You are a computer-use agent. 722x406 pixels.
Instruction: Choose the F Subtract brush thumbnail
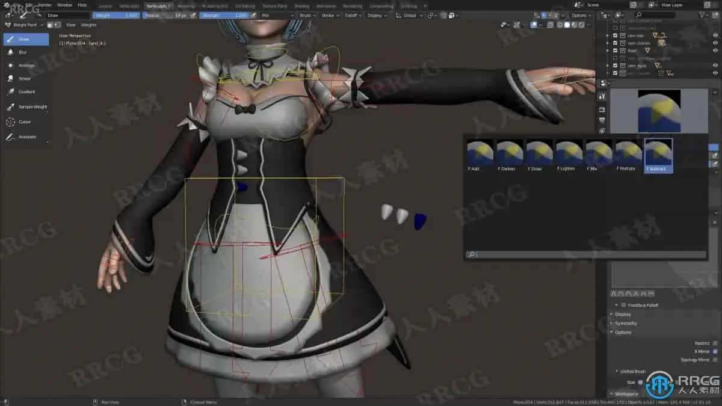point(658,156)
